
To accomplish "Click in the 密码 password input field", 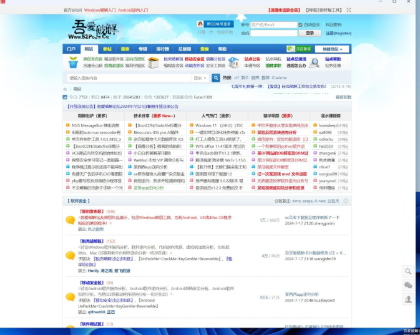I will pyautogui.click(x=273, y=33).
